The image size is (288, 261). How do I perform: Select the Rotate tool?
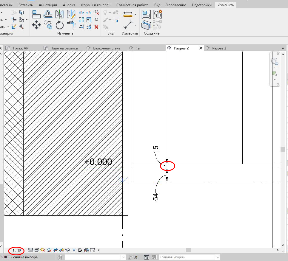(59, 25)
